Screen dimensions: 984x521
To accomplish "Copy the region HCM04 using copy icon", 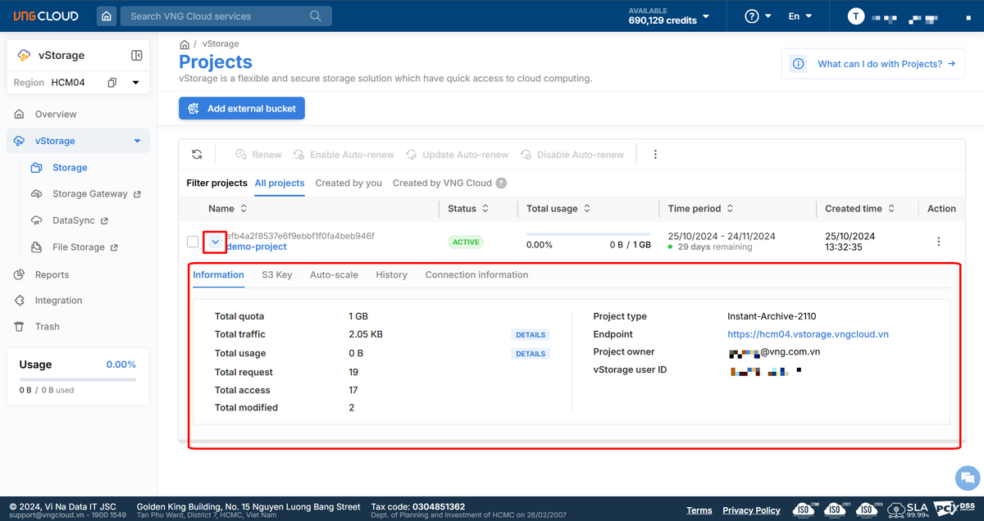I will (112, 83).
